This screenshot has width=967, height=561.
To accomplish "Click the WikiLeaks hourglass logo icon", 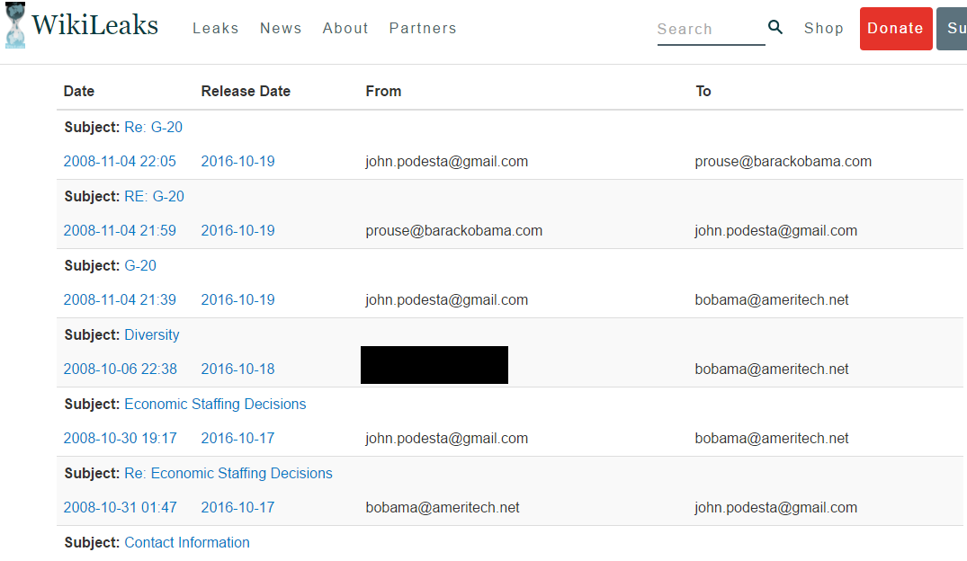I will (x=14, y=25).
